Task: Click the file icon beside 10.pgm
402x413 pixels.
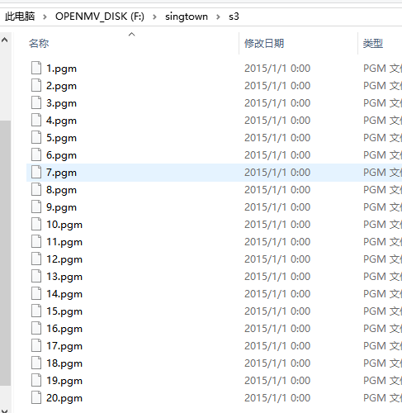Action: (36, 224)
